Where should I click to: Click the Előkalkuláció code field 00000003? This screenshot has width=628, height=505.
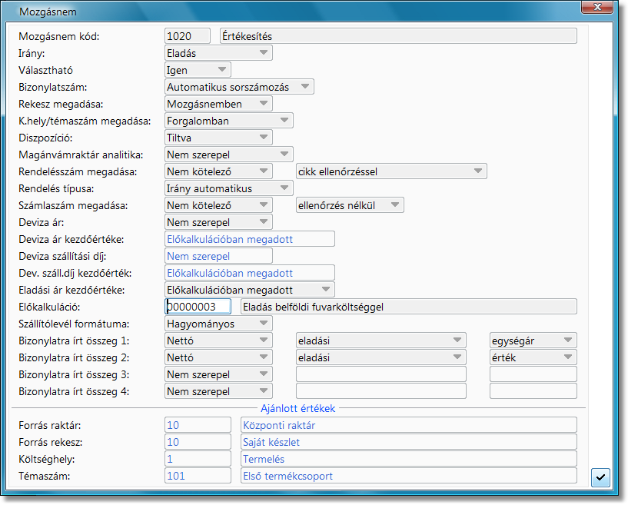coord(198,307)
